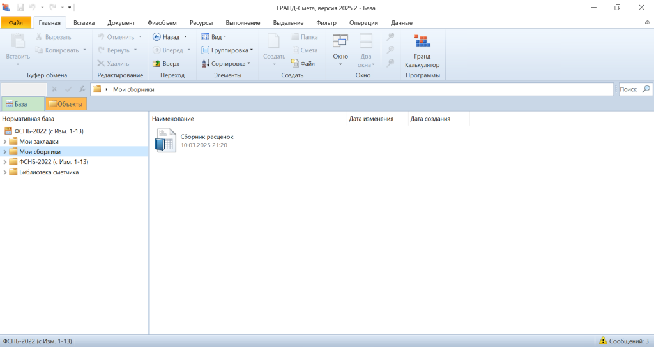Open the Сортировка dropdown

(x=225, y=64)
